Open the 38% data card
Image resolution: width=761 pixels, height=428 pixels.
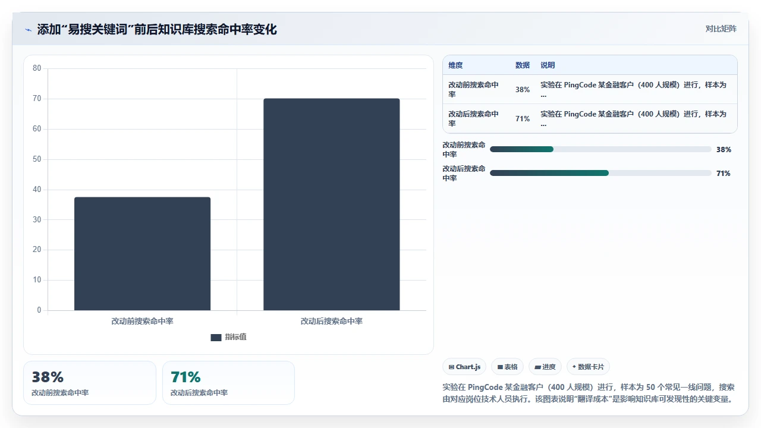(x=90, y=383)
